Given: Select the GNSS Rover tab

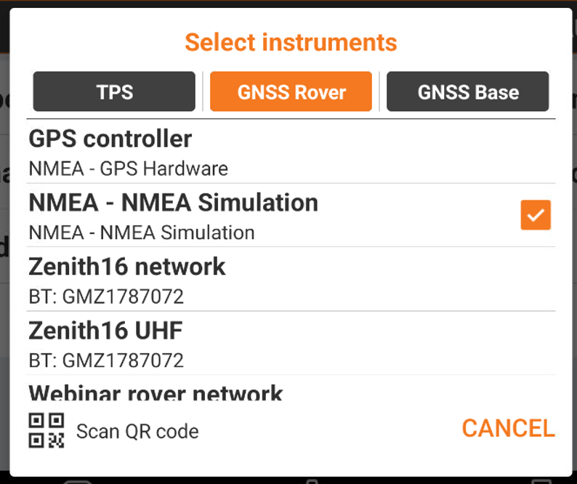Looking at the screenshot, I should 291,92.
